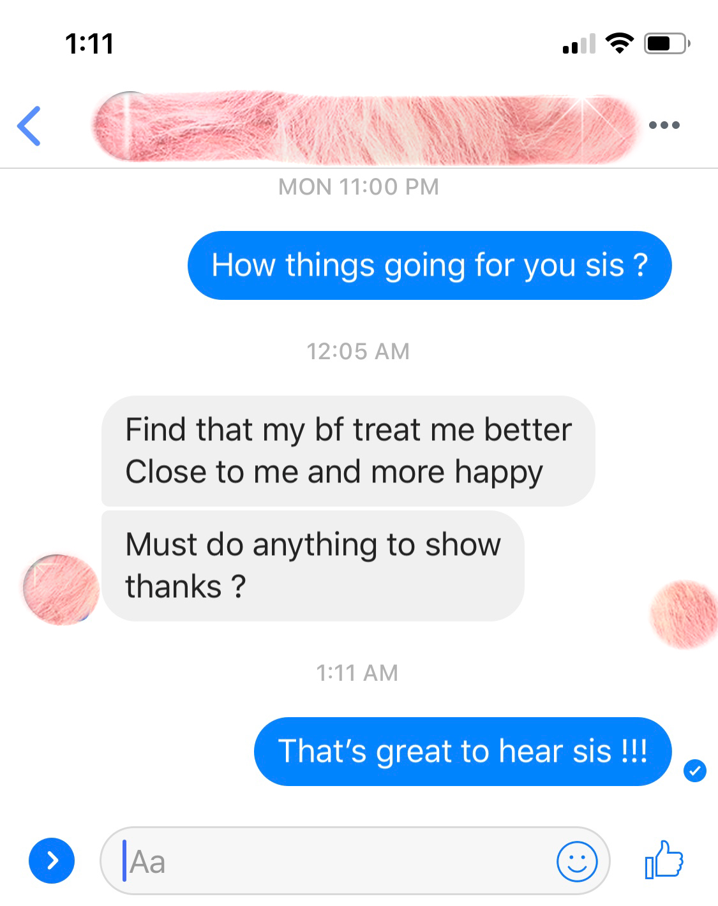The width and height of the screenshot is (718, 906).
Task: Tap the 1:11 status bar clock
Action: tap(89, 44)
